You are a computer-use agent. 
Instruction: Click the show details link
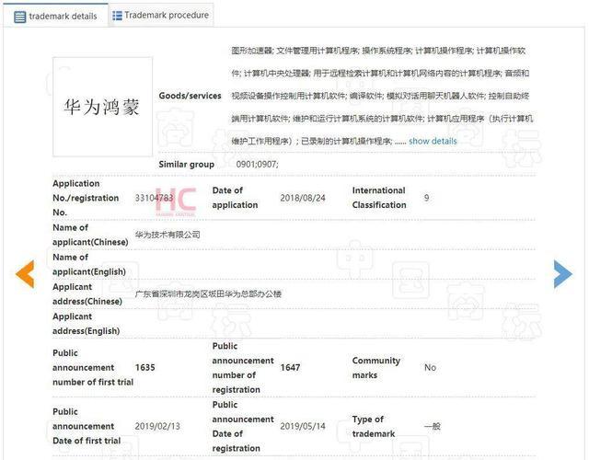[433, 141]
